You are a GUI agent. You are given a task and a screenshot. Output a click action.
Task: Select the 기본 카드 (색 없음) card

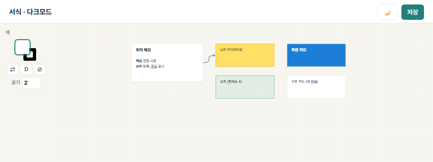click(x=316, y=87)
